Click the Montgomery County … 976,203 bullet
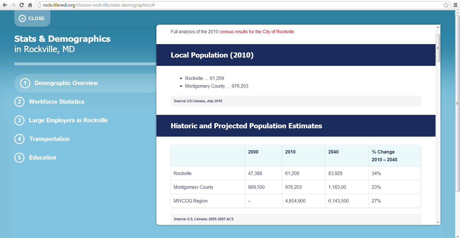Image resolution: width=460 pixels, height=238 pixels. (x=217, y=86)
